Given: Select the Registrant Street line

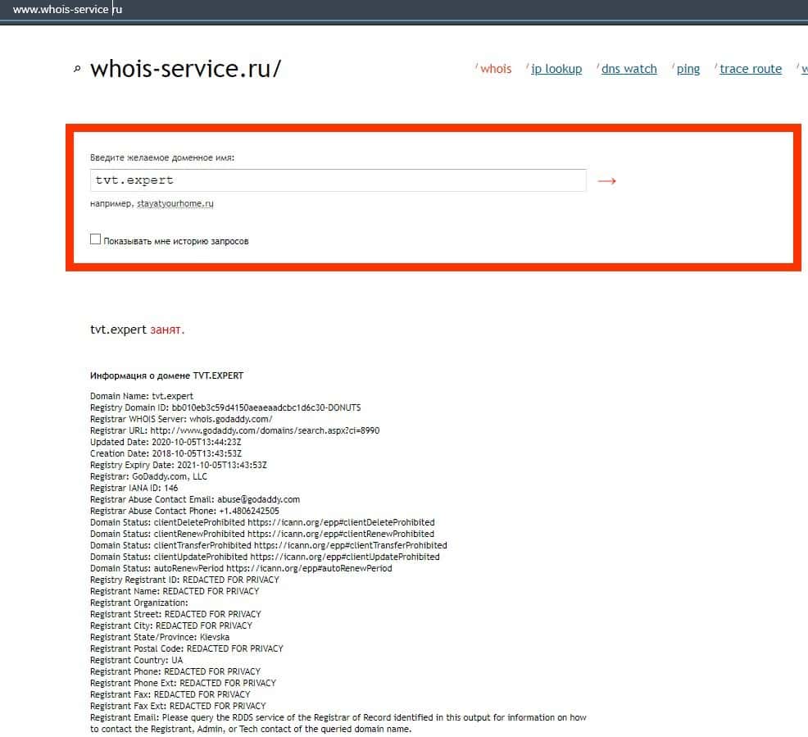Looking at the screenshot, I should 175,614.
